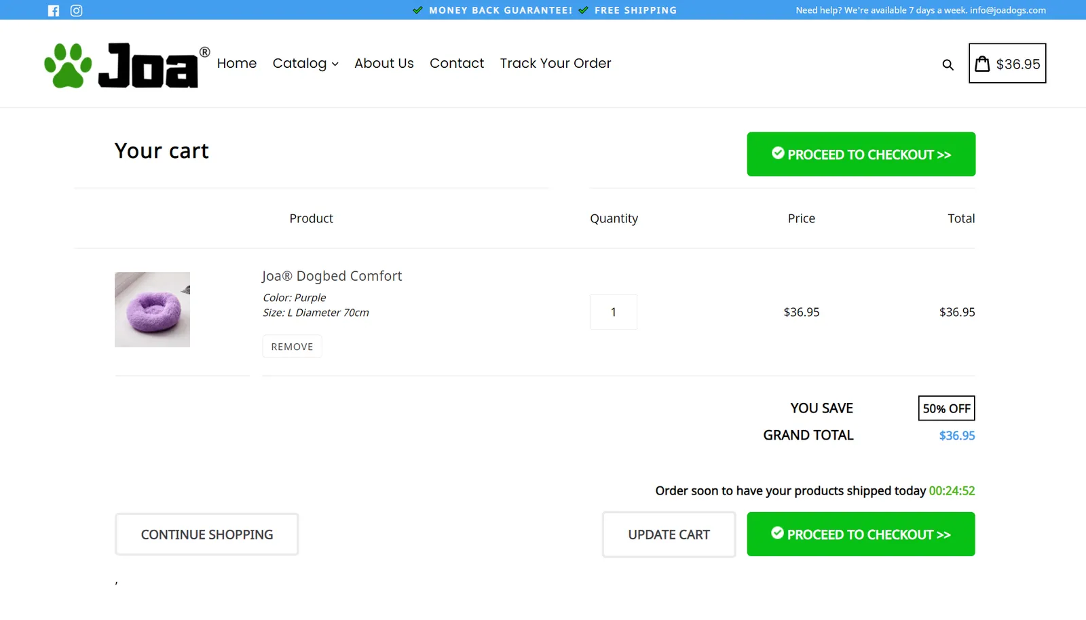Screen dimensions: 1086x620
Task: Click the YOU SAVE label
Action: click(822, 408)
